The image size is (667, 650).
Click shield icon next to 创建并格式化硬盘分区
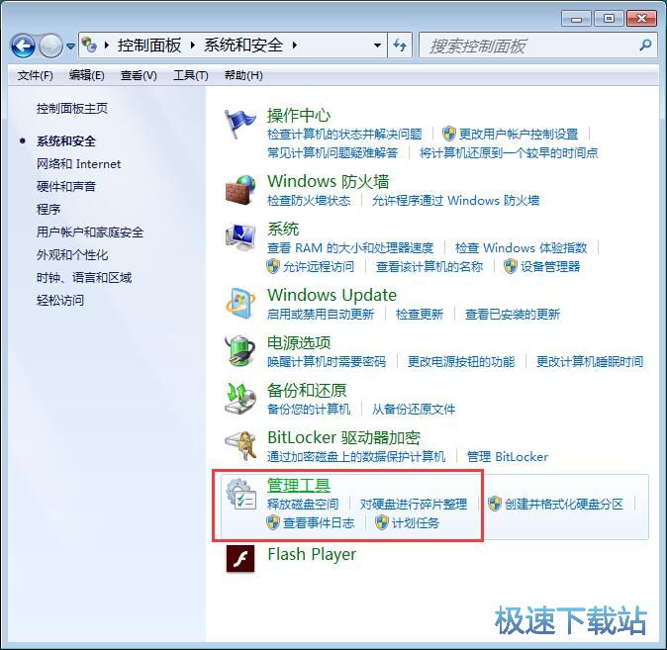click(x=494, y=505)
